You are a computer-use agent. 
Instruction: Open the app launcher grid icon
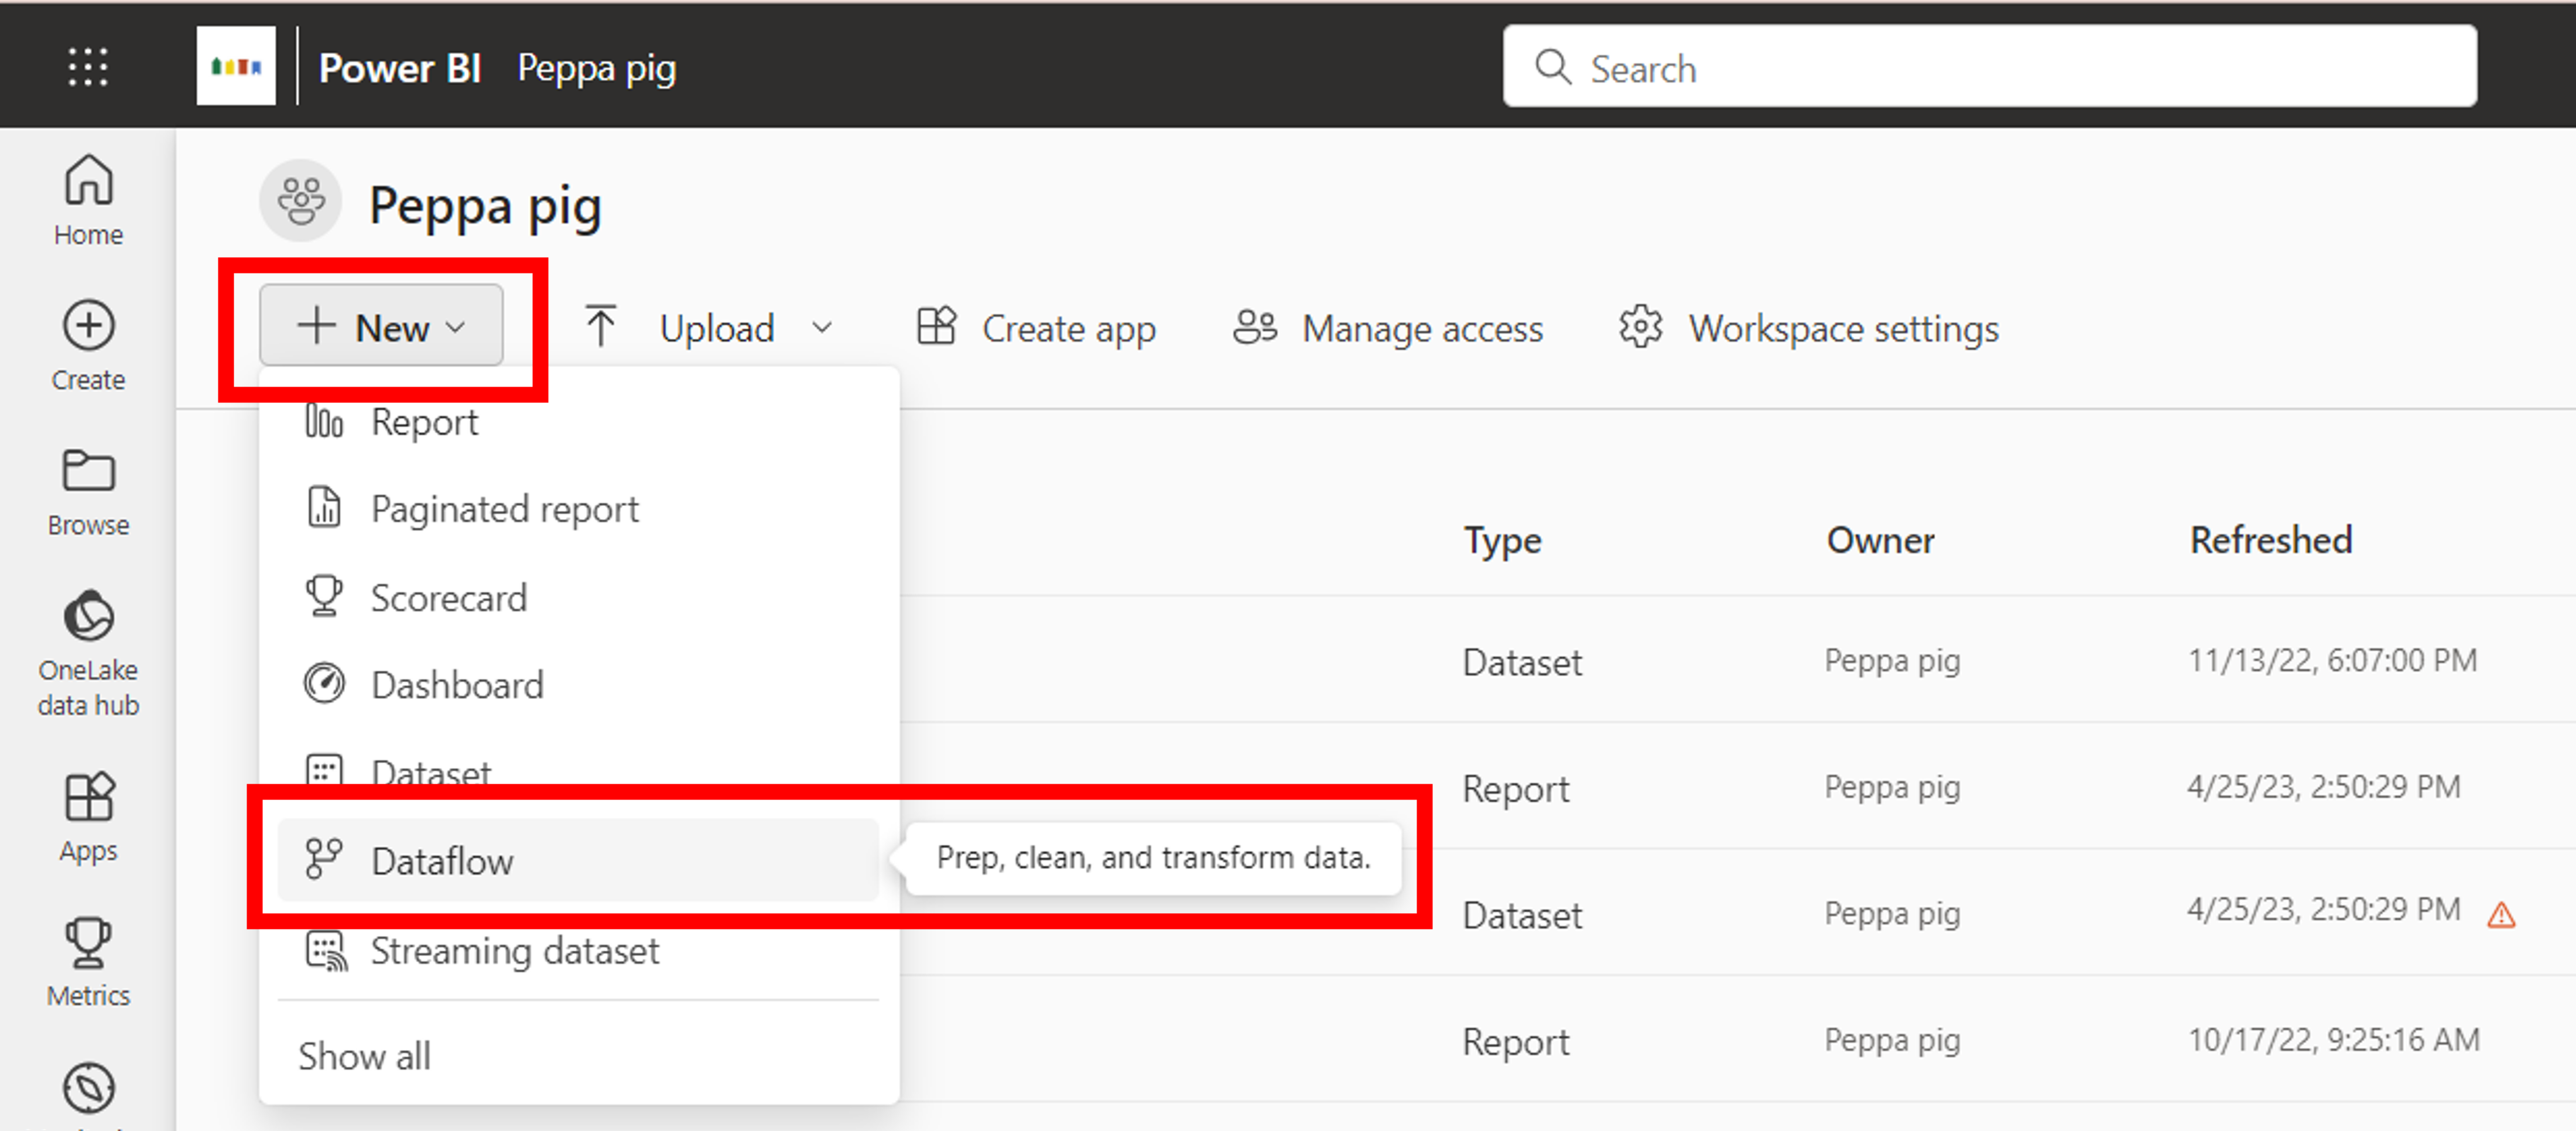tap(88, 67)
